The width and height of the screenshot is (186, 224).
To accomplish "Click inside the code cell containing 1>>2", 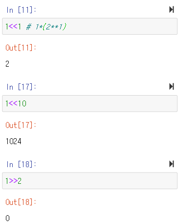I will [x=90, y=181].
